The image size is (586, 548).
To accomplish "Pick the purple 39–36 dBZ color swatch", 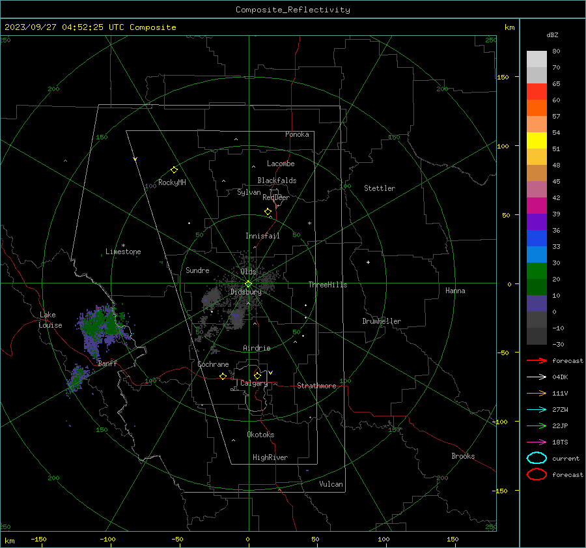I will 537,222.
